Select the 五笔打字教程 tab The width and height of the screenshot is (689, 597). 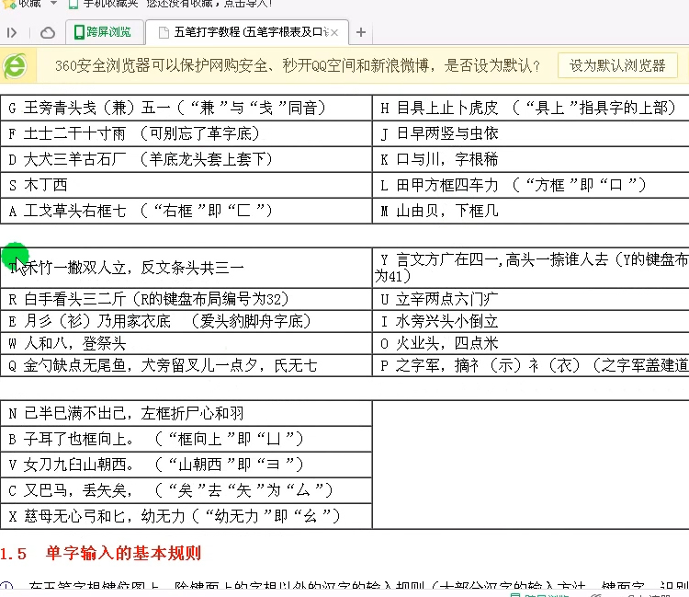click(247, 32)
